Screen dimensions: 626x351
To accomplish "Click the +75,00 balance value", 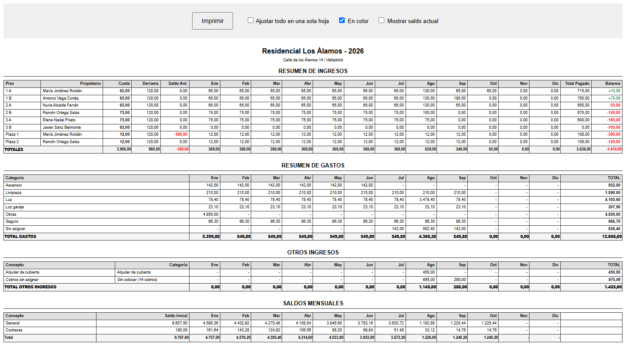I will point(614,98).
